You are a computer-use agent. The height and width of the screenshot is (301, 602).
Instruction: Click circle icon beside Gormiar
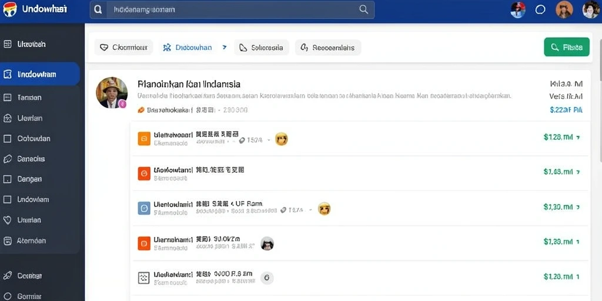point(7,296)
